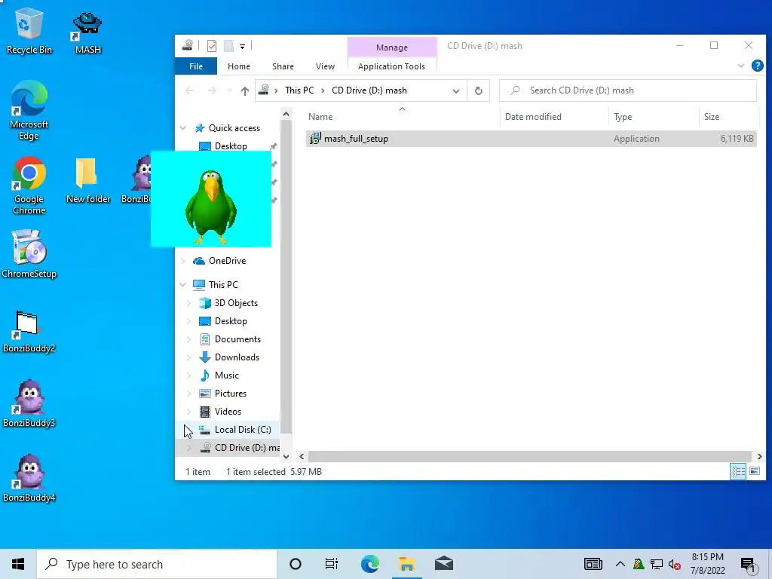Viewport: 772px width, 579px height.
Task: Collapse the This PC tree node
Action: coord(183,284)
